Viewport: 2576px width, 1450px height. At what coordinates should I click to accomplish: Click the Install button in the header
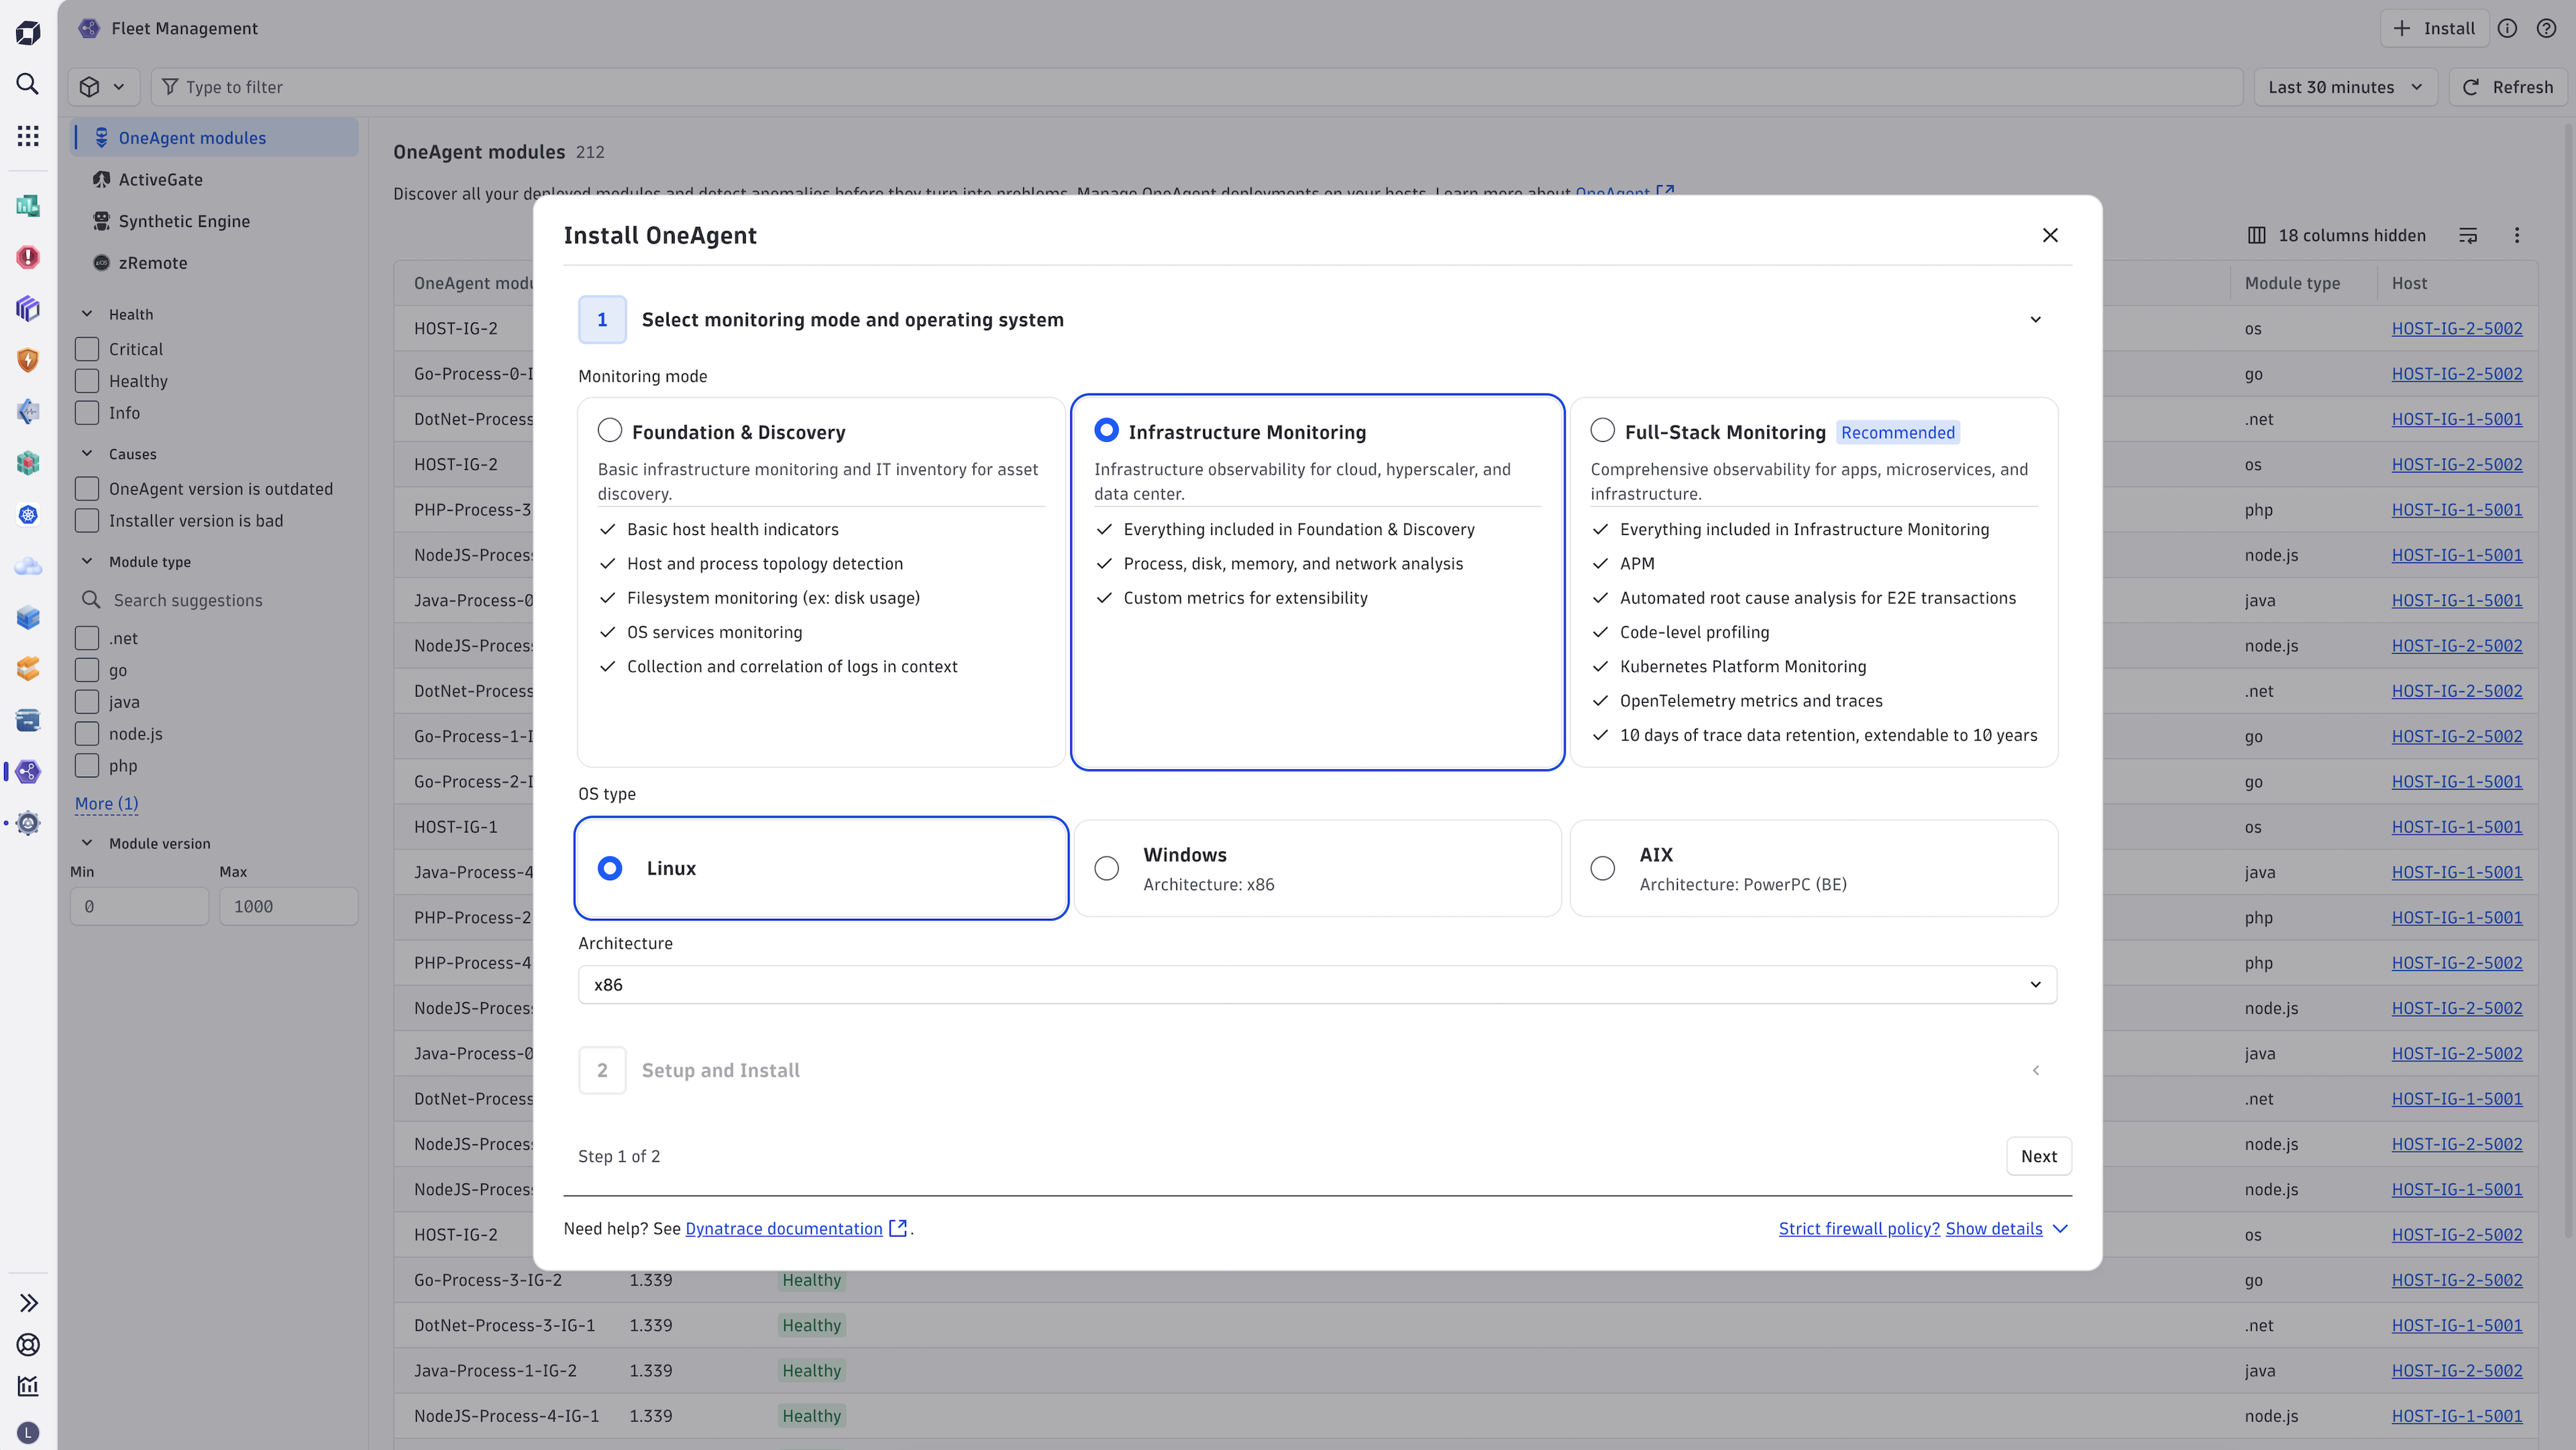coord(2434,29)
